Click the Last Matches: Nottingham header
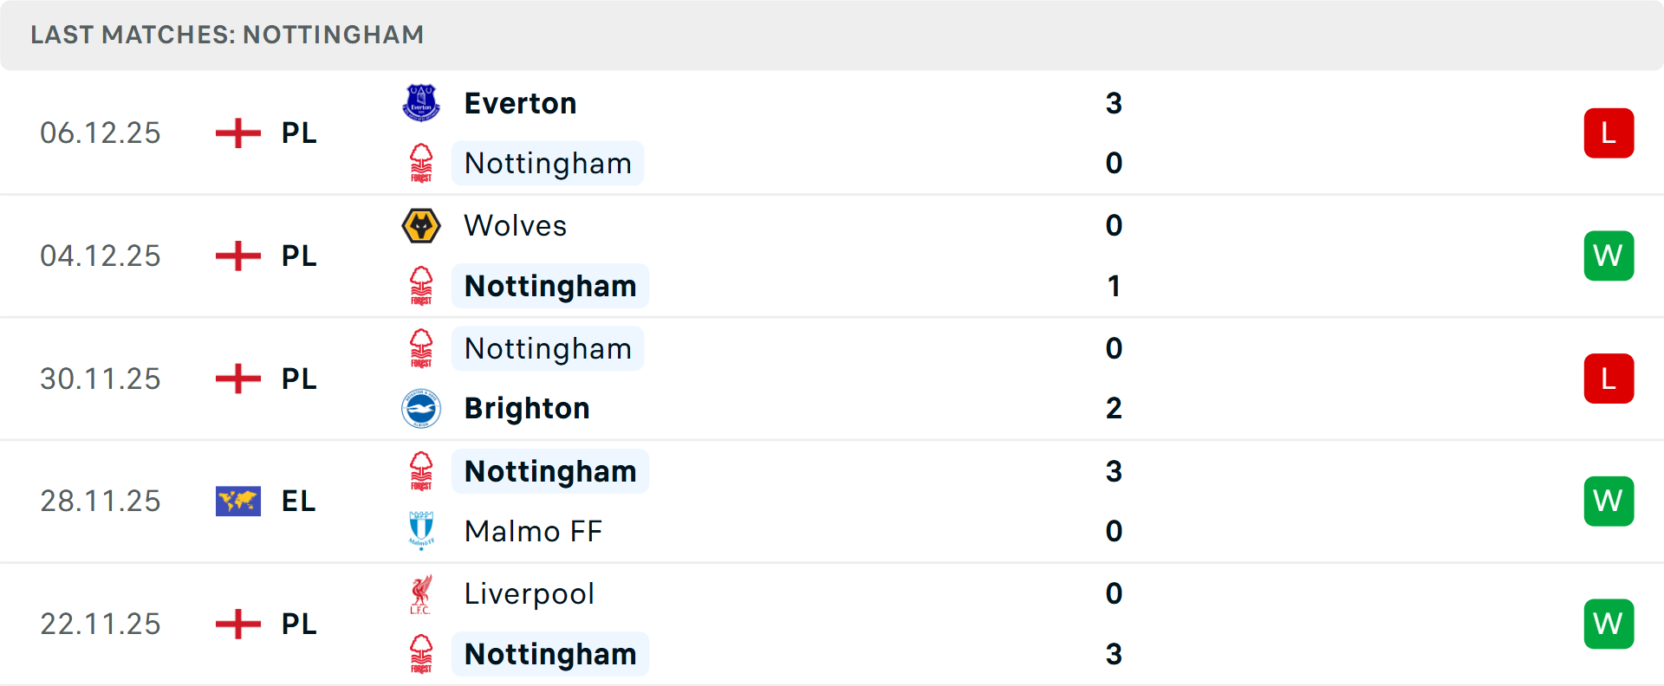 [227, 35]
